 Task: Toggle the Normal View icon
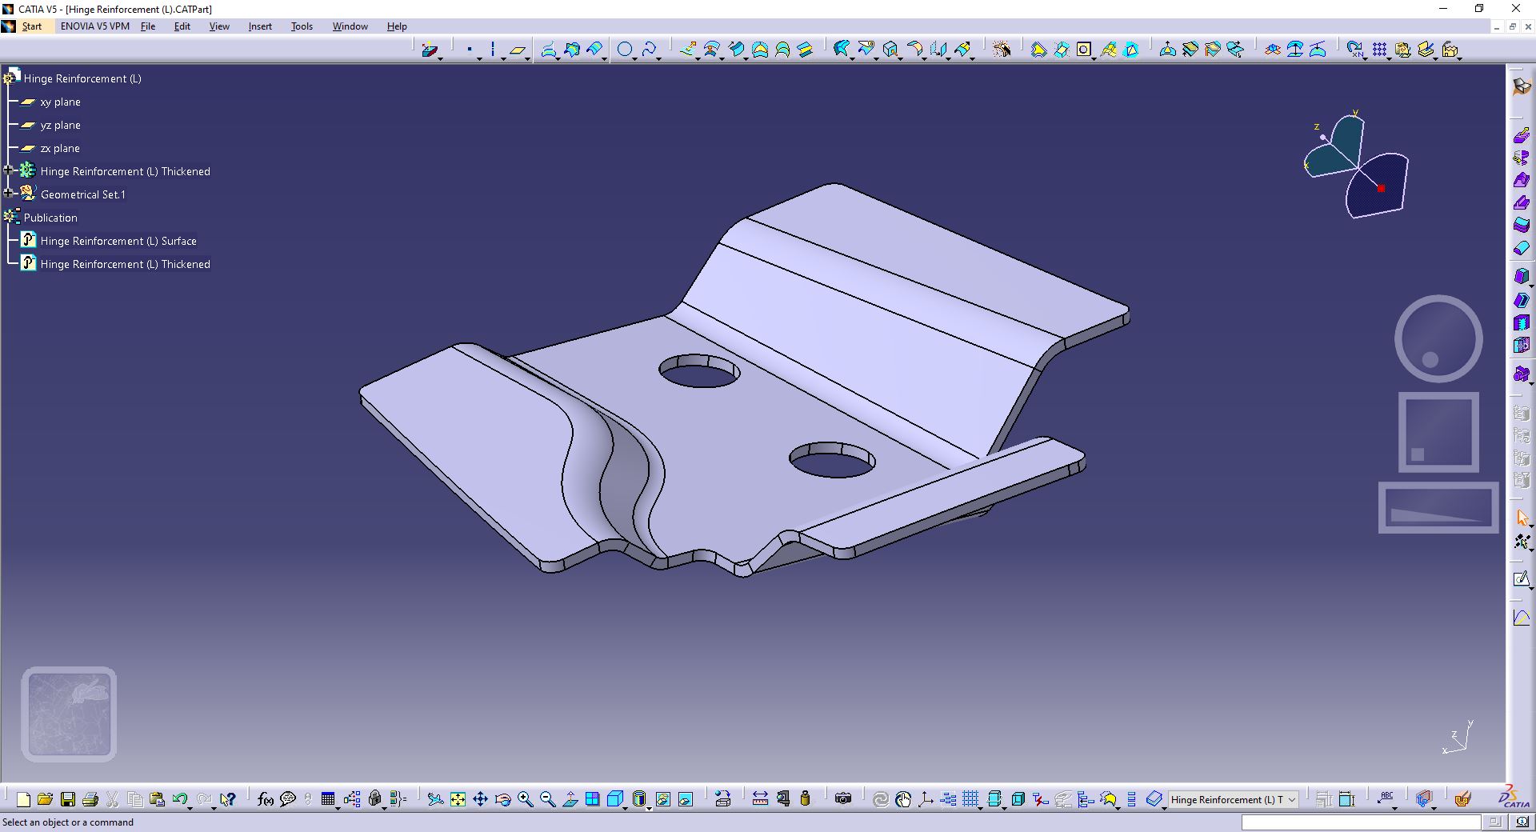570,799
